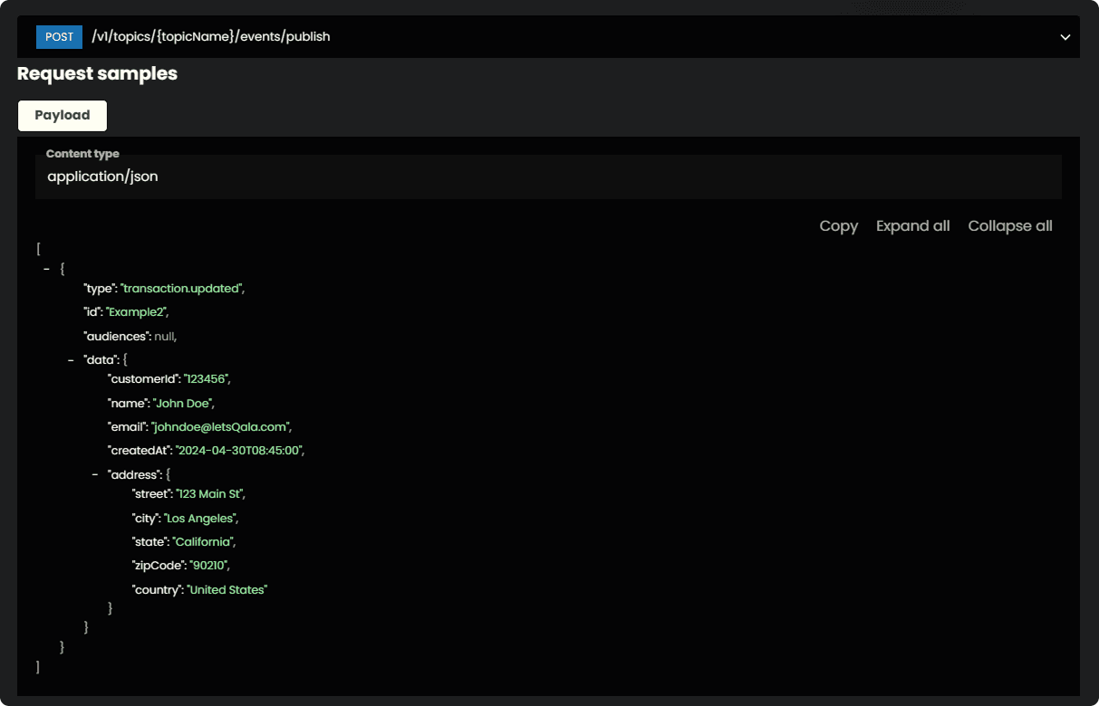Viewport: 1099px width, 706px height.
Task: Click the "United States" country value
Action: pyautogui.click(x=227, y=589)
